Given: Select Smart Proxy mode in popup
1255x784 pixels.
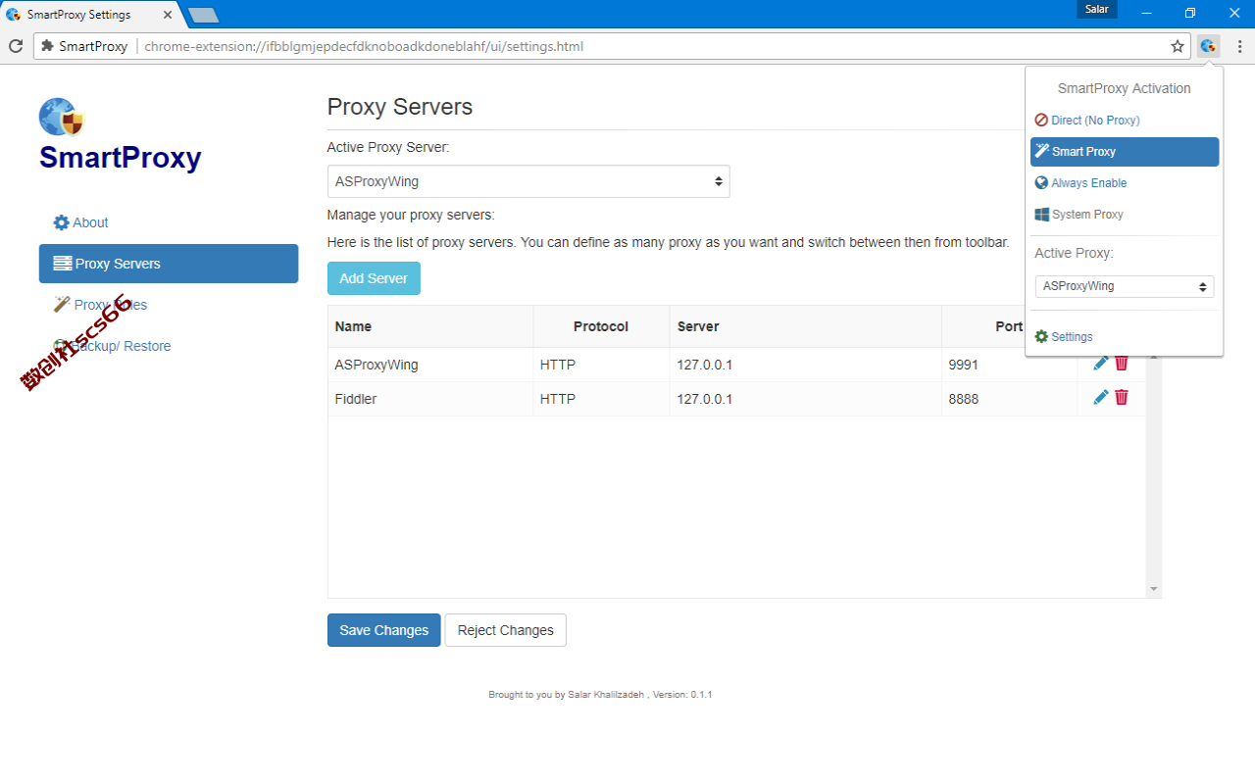Looking at the screenshot, I should coord(1125,152).
